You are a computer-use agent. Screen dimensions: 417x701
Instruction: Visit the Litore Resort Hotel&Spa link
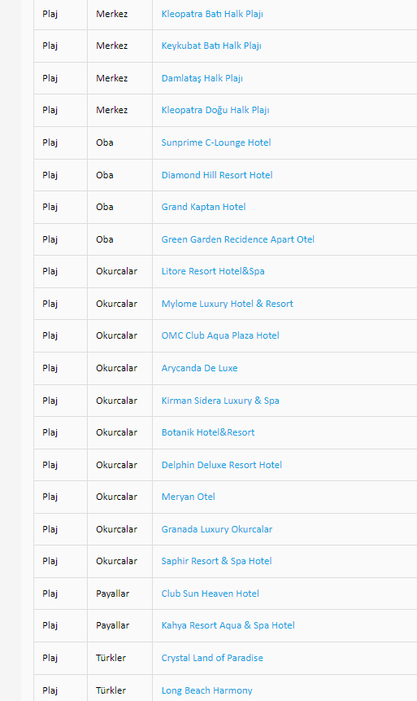213,271
